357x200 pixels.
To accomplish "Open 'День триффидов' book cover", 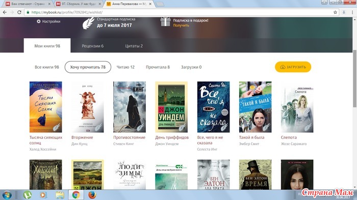I will 171,107.
